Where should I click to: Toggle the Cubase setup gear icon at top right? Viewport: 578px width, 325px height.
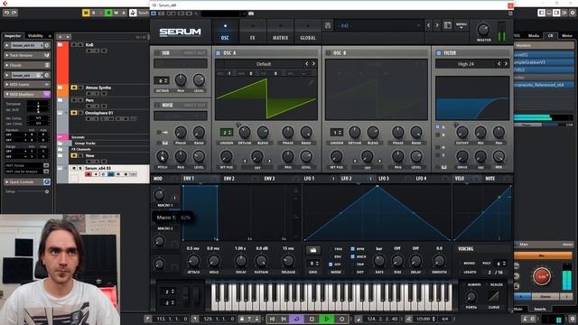pyautogui.click(x=573, y=13)
